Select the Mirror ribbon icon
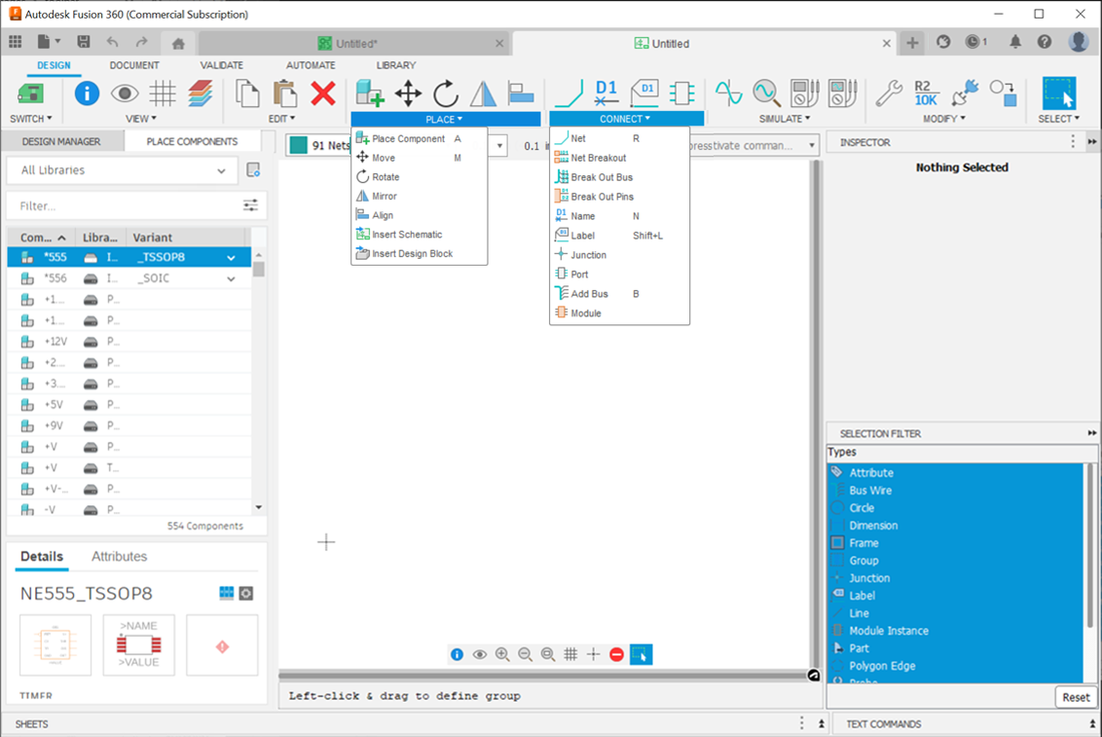 pos(484,93)
